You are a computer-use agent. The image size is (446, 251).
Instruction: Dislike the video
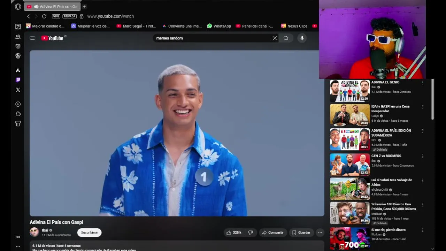click(x=250, y=233)
